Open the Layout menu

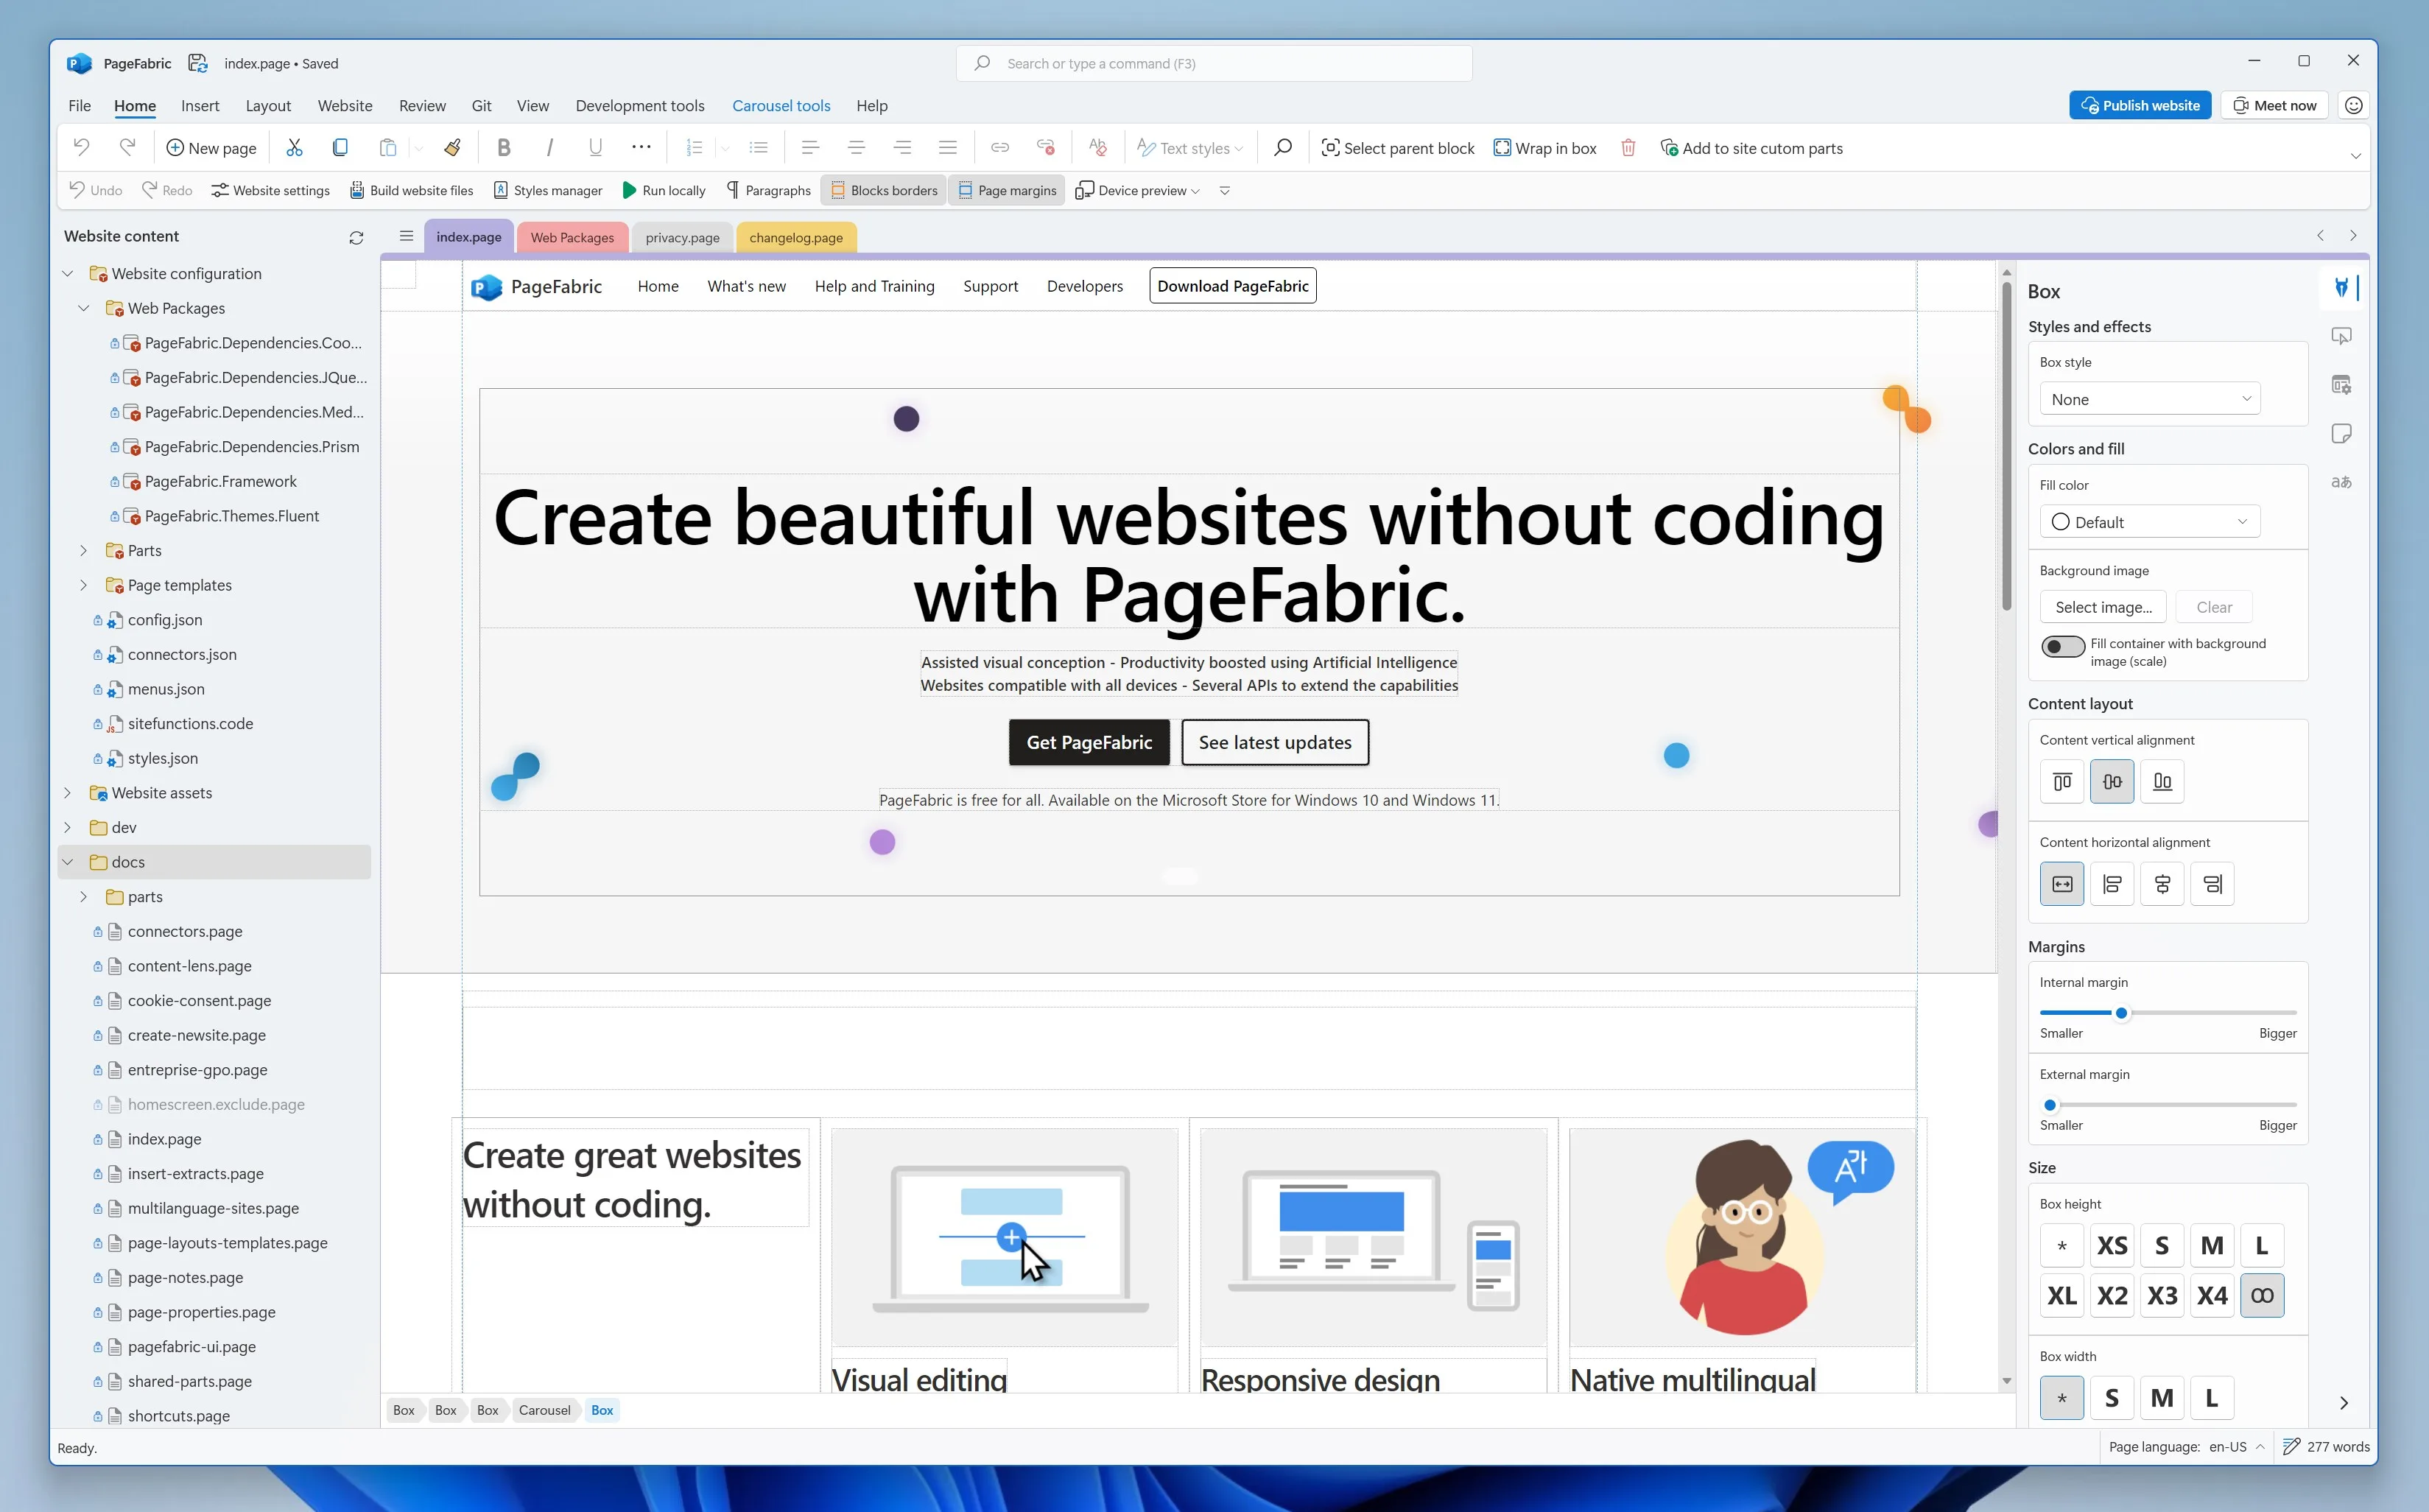268,105
